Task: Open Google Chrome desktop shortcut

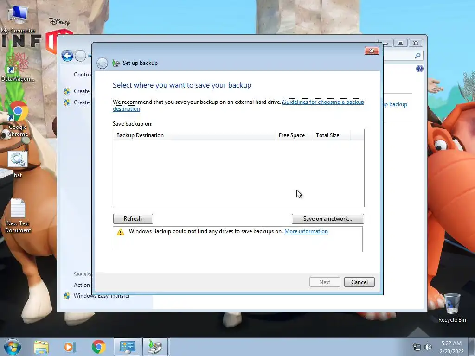Action: (18, 119)
